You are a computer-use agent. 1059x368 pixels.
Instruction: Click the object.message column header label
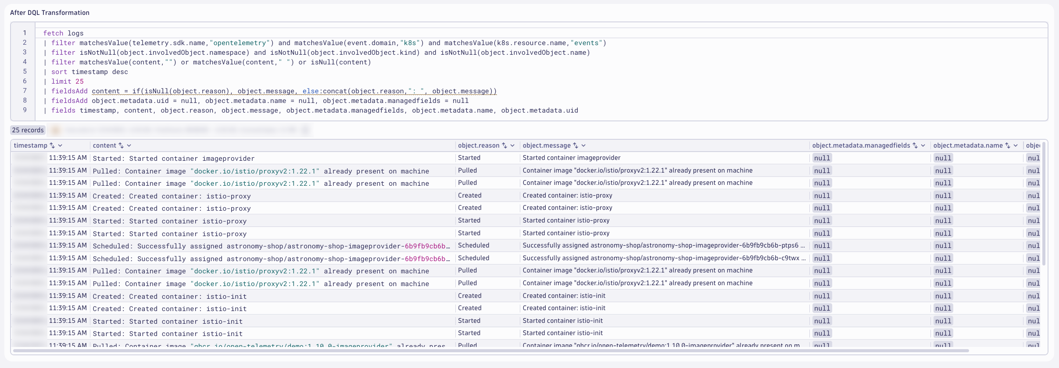(547, 145)
